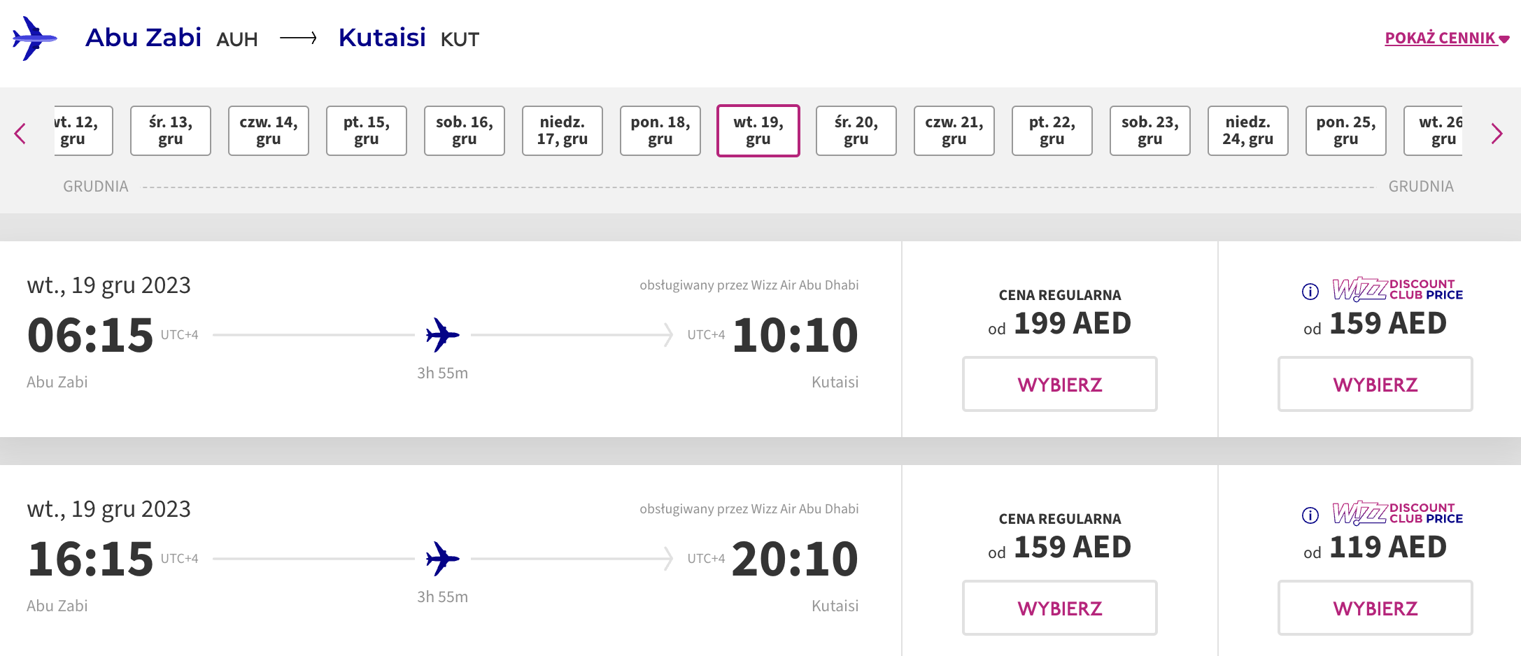This screenshot has width=1521, height=656.
Task: Click the info icon on 06:15 flight
Action: coord(1310,291)
